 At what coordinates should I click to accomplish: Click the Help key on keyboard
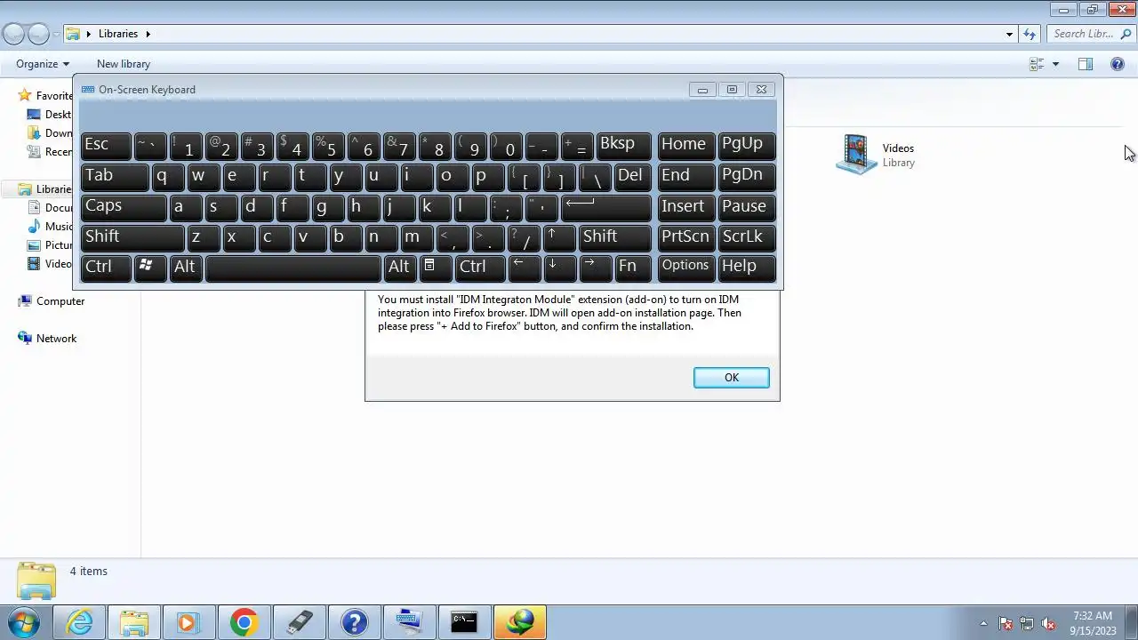747,268
